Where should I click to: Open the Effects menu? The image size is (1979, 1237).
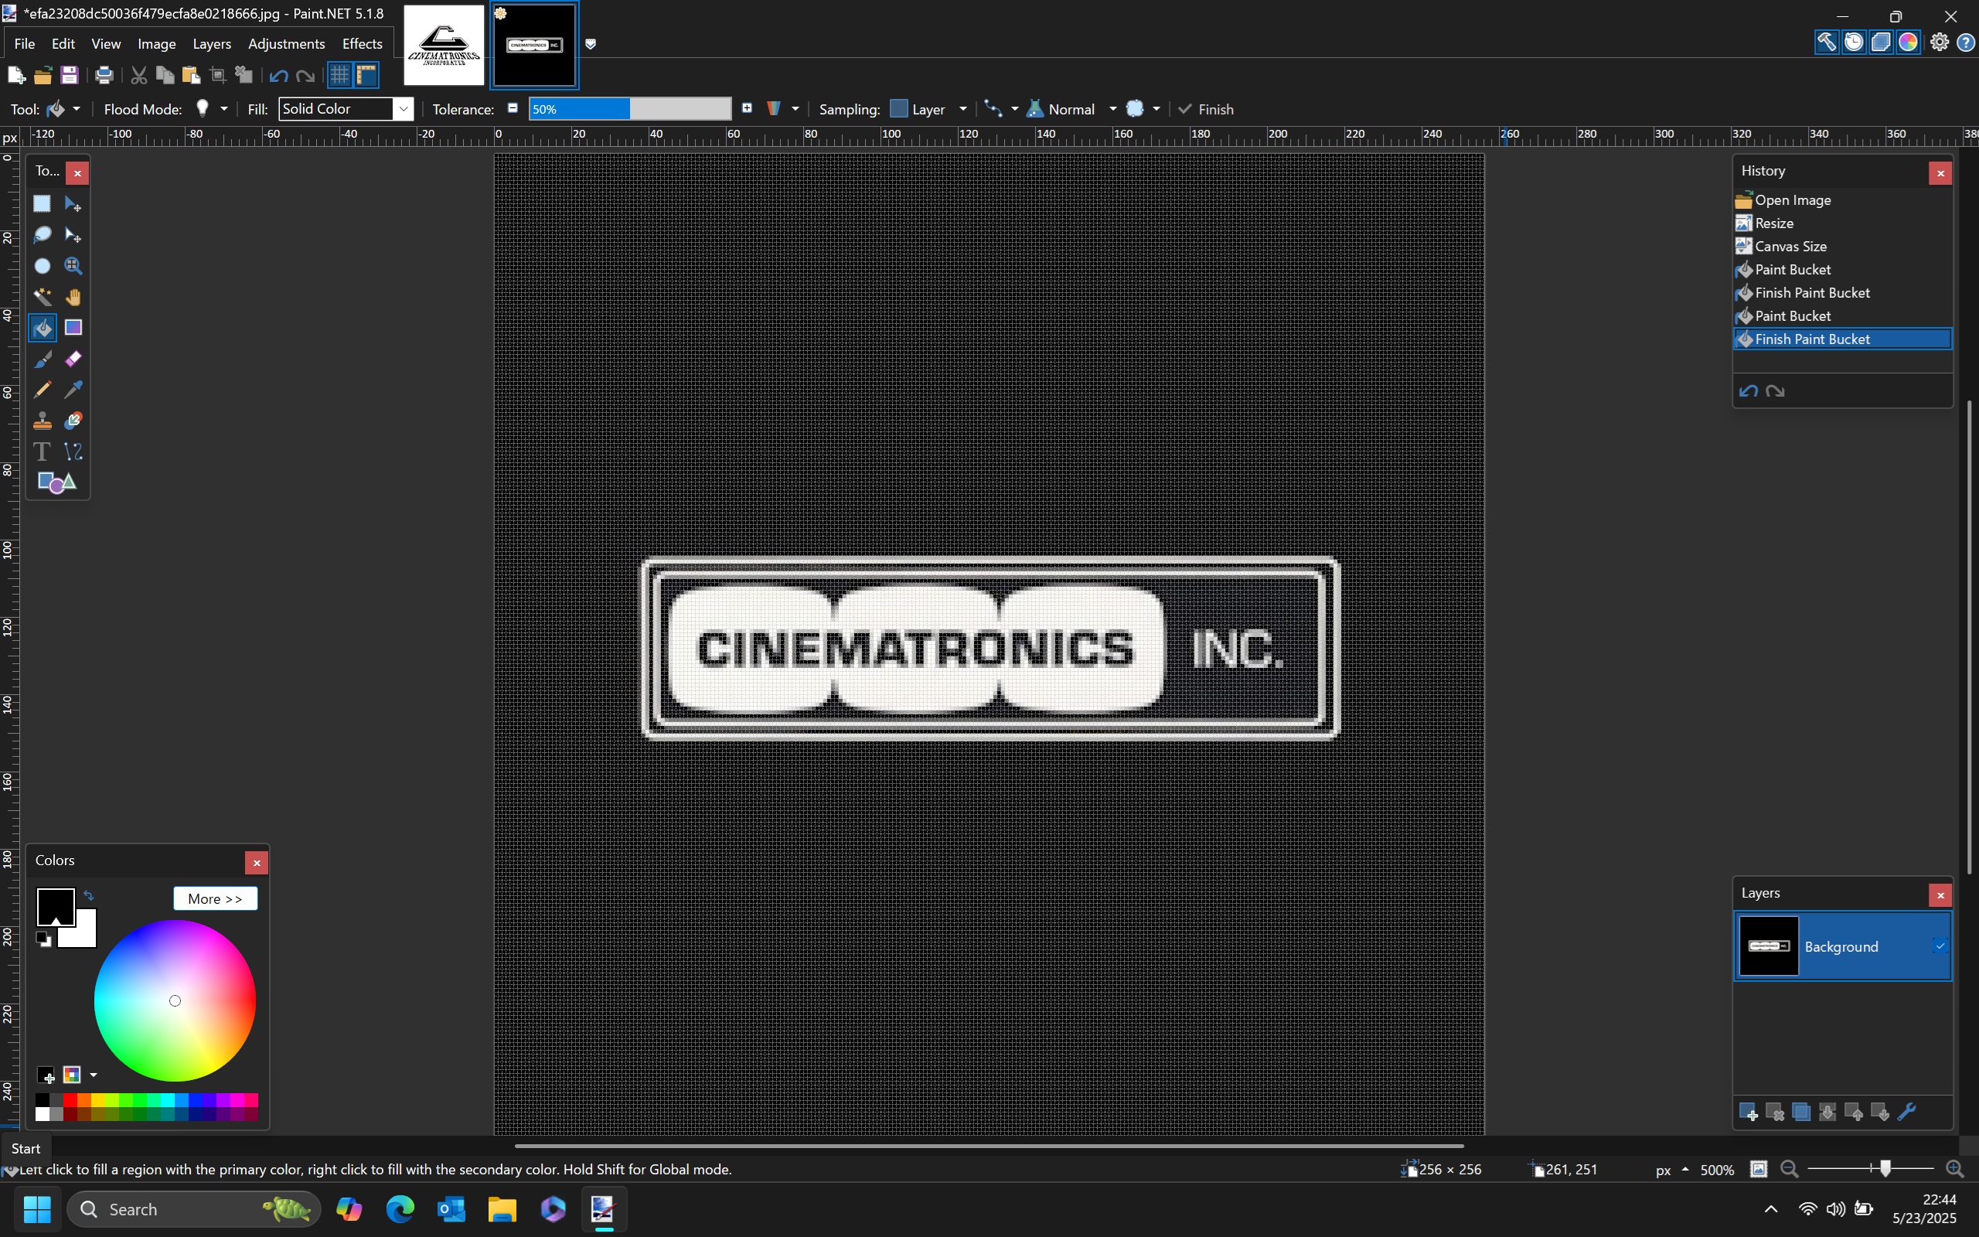point(362,44)
